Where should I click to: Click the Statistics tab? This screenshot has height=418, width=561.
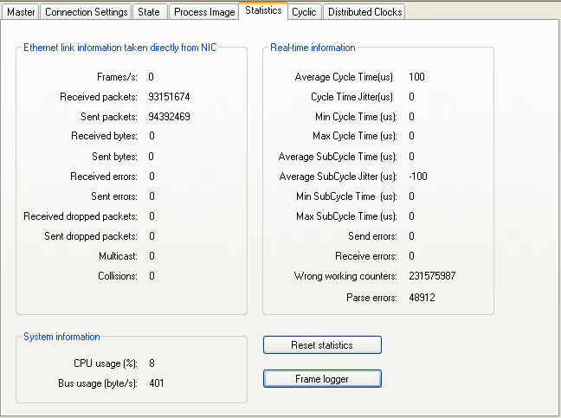click(x=262, y=10)
